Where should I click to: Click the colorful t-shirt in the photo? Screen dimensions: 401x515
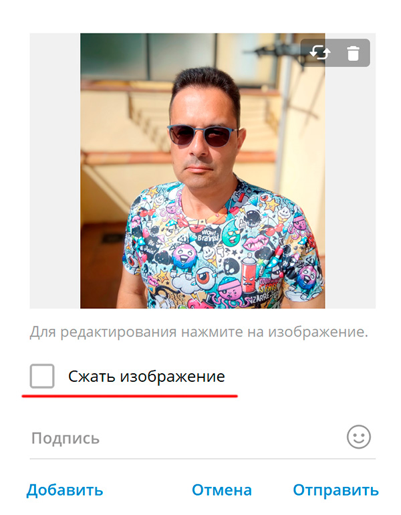point(223,249)
